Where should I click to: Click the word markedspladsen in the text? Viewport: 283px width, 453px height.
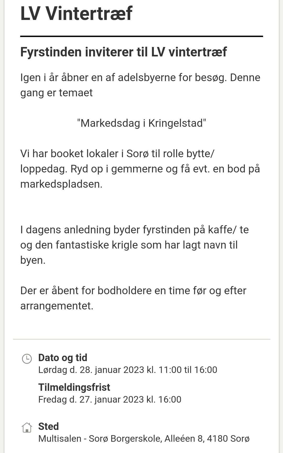(x=61, y=184)
